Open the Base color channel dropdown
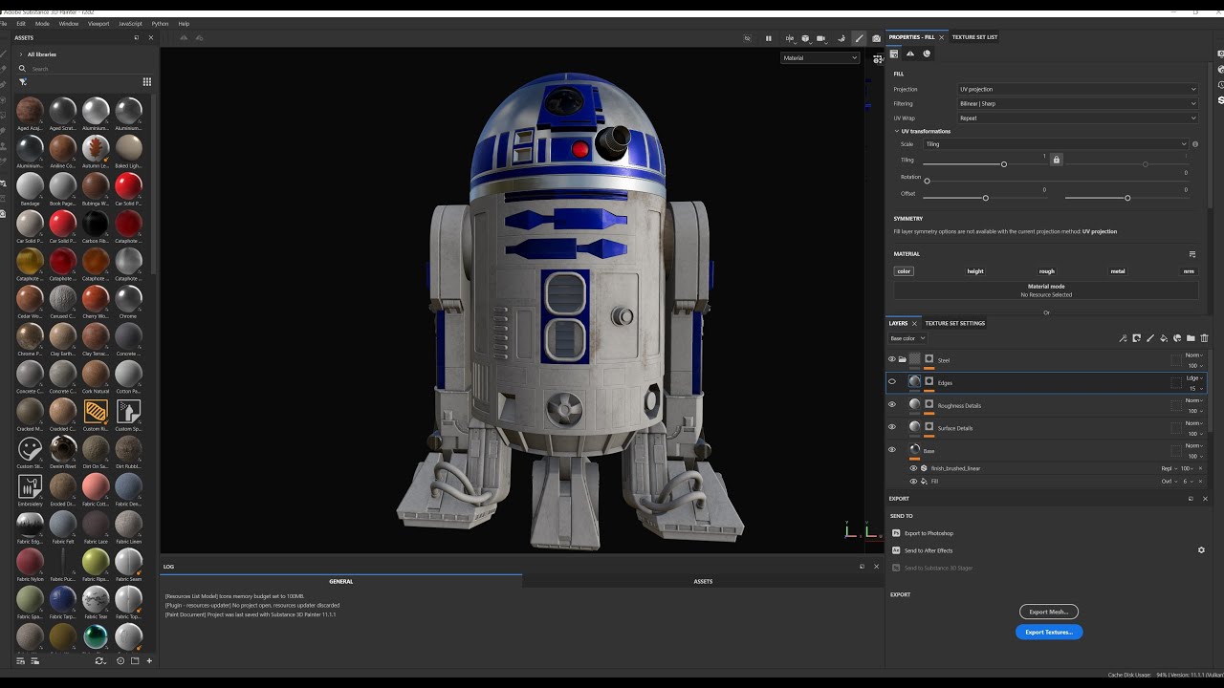1224x688 pixels. [x=907, y=338]
